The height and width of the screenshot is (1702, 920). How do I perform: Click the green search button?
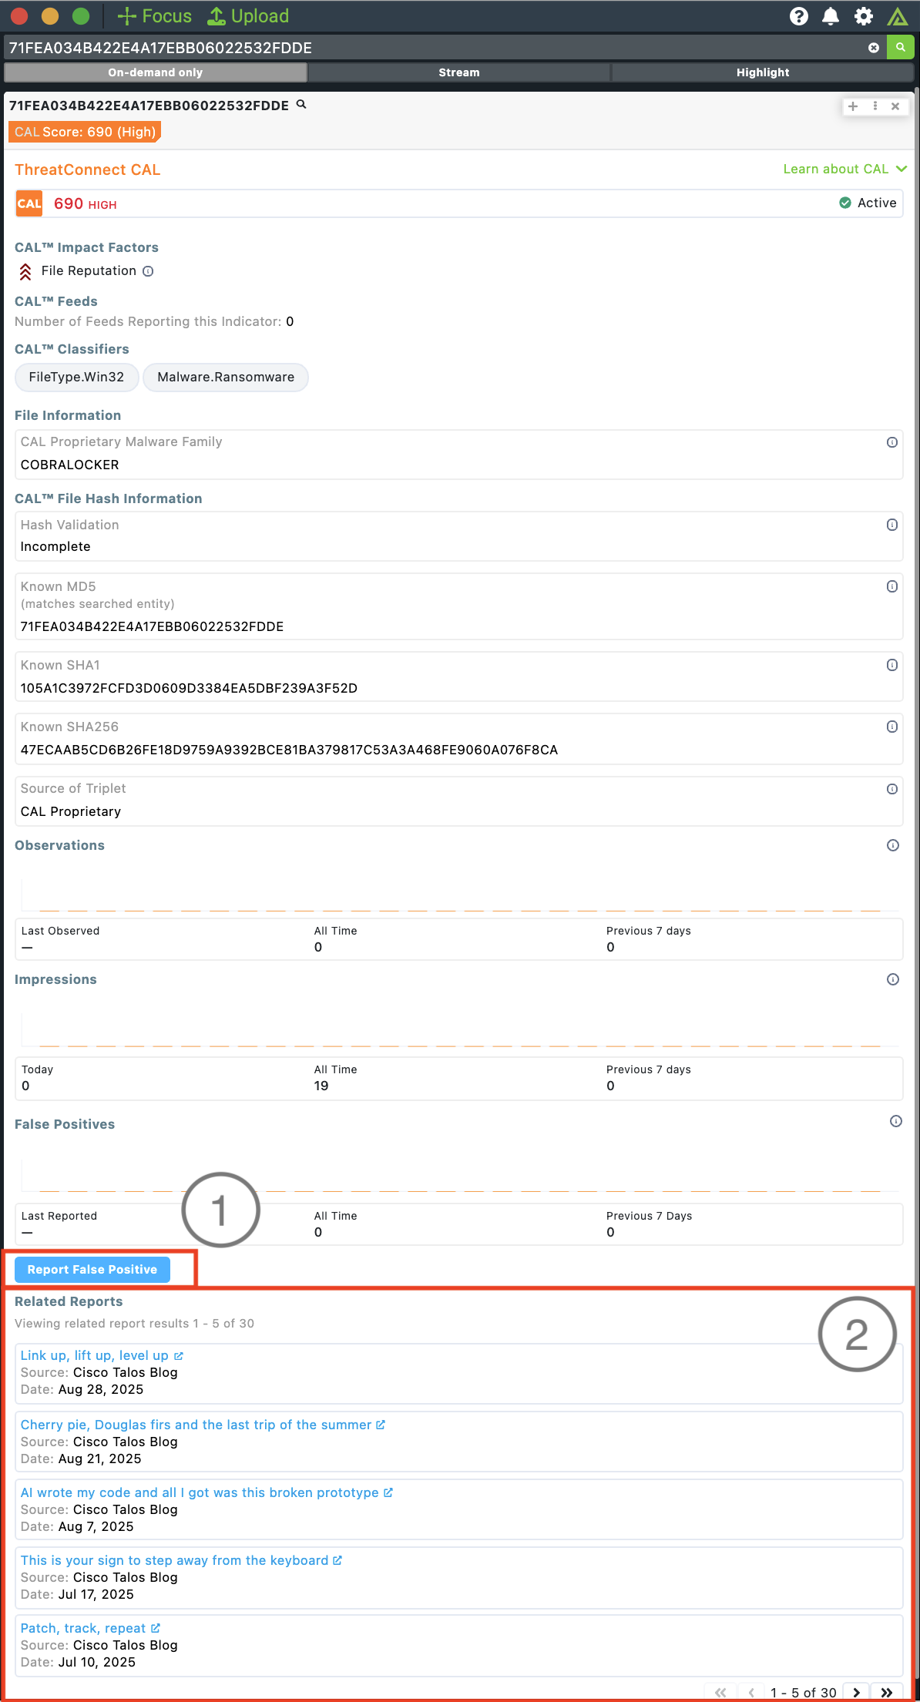pos(900,47)
